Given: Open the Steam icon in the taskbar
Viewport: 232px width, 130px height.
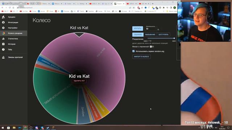Looking at the screenshot, I should 47,127.
